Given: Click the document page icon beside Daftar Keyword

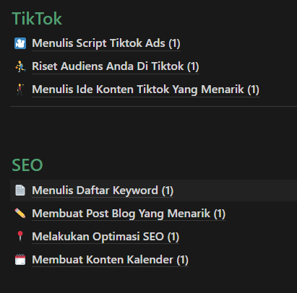Looking at the screenshot, I should point(20,191).
